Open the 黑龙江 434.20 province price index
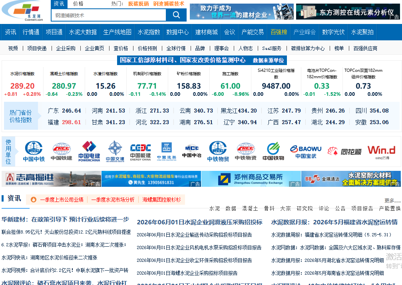This screenshot has width=402, height=285. tap(239, 111)
